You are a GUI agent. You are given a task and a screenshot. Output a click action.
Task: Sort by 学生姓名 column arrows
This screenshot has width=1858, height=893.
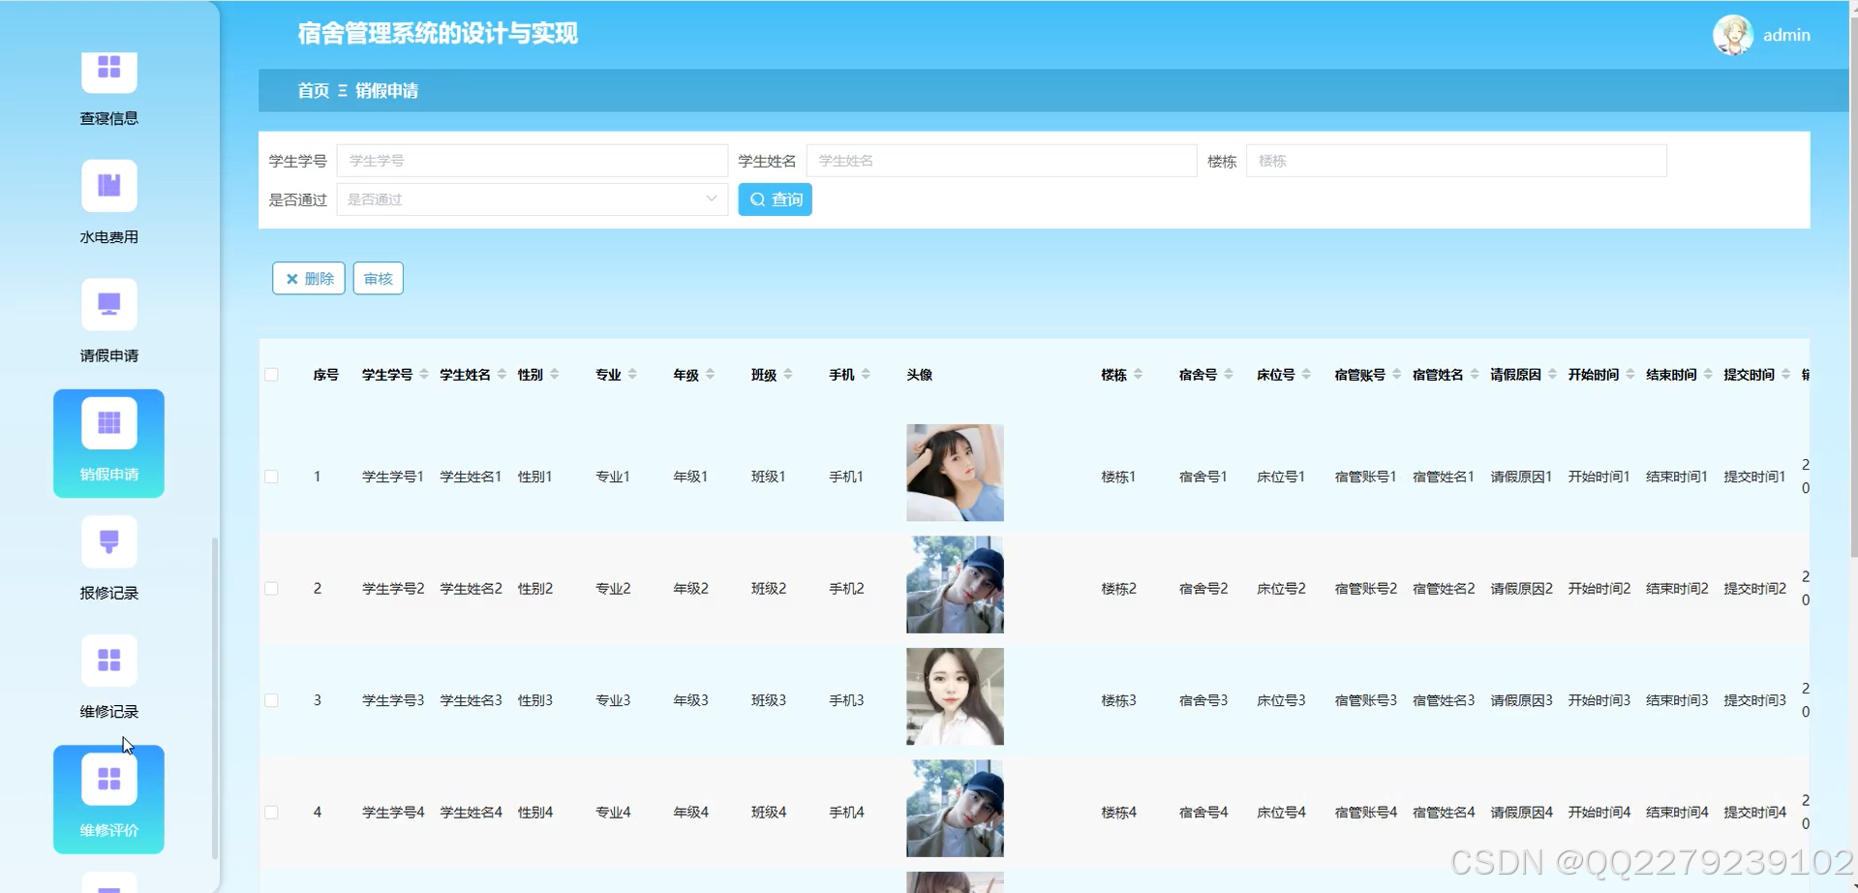pyautogui.click(x=502, y=375)
